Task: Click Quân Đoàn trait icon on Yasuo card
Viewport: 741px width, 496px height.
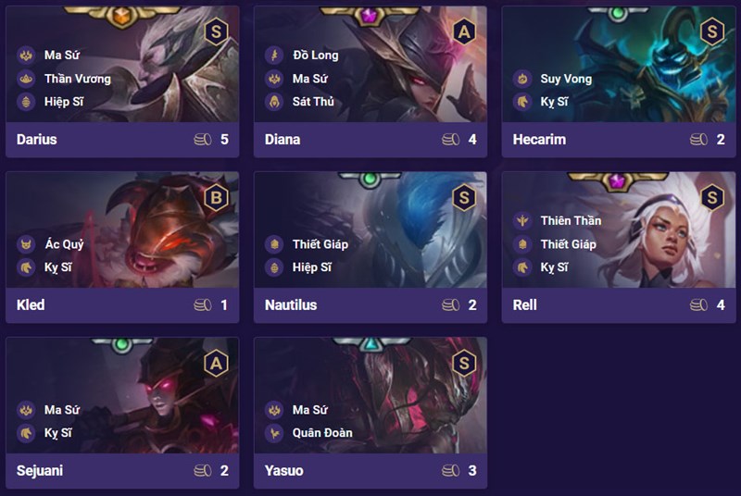Action: (273, 433)
